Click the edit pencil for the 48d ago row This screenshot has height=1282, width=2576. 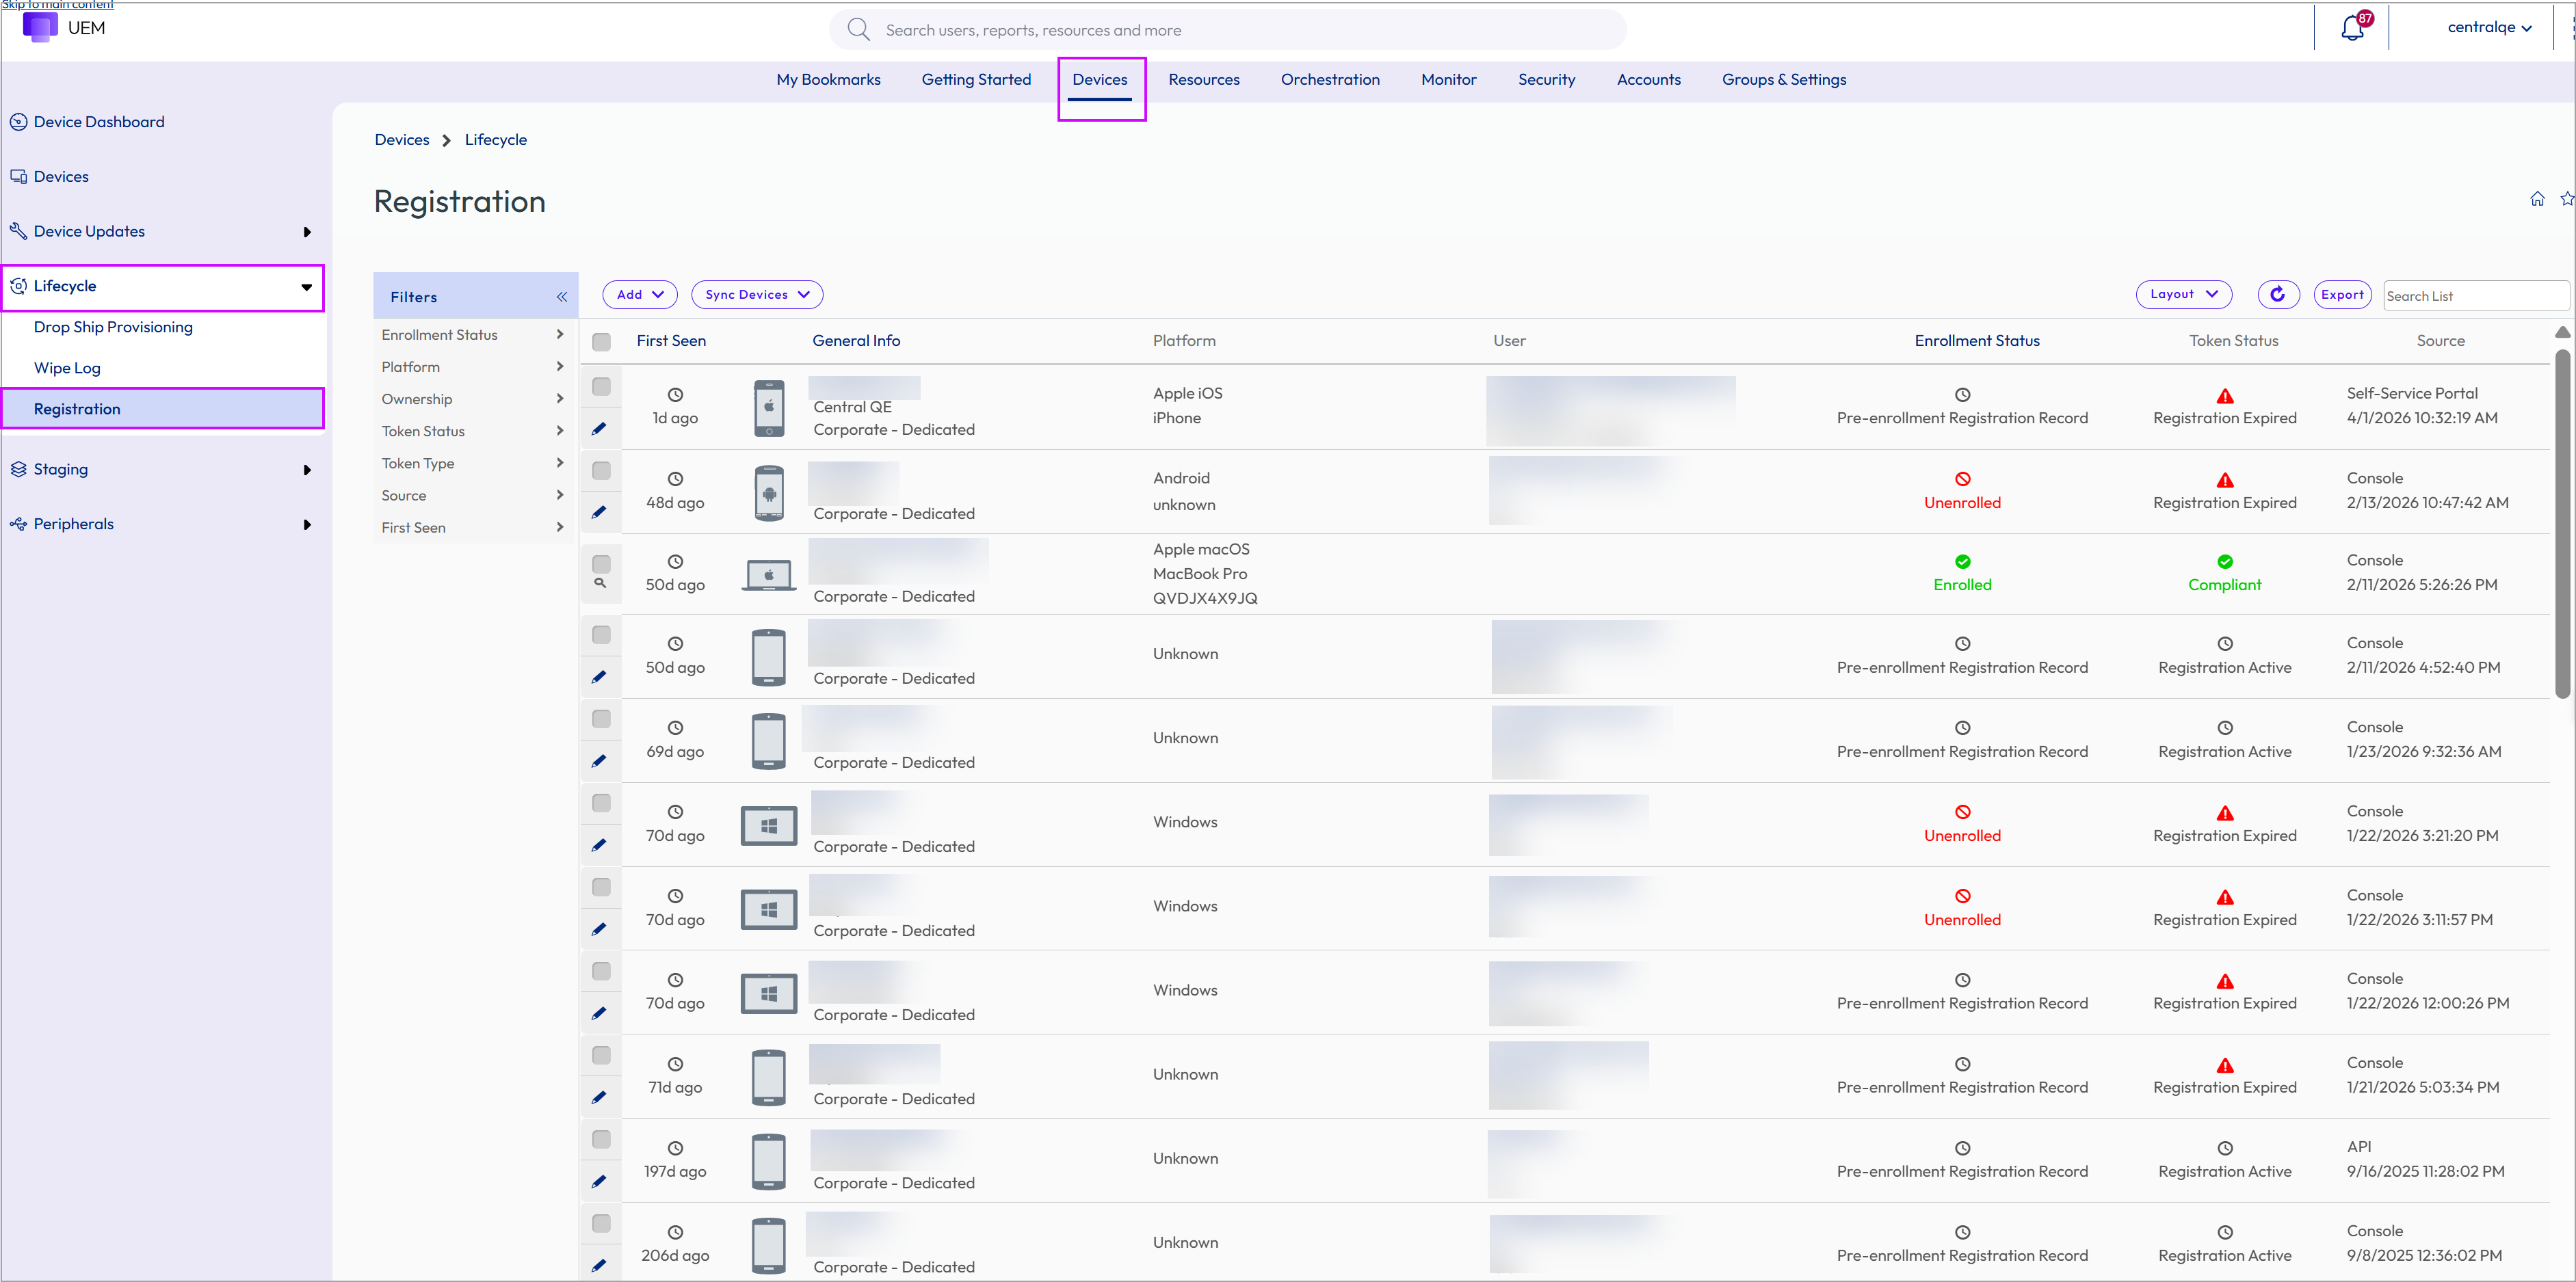point(599,513)
